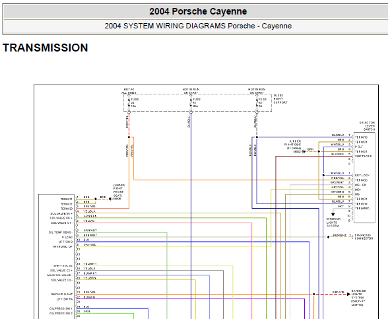The width and height of the screenshot is (388, 319).
Task: Select the Fuse 42 5A label
Action: [263, 102]
